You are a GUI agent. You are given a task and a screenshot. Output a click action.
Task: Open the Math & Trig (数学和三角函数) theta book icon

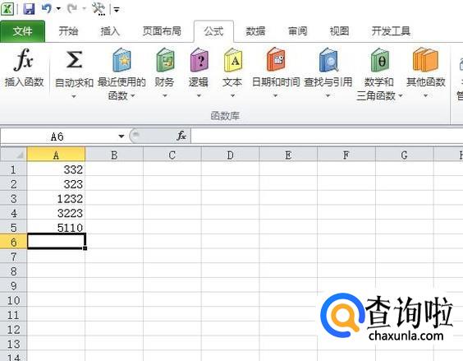[380, 60]
